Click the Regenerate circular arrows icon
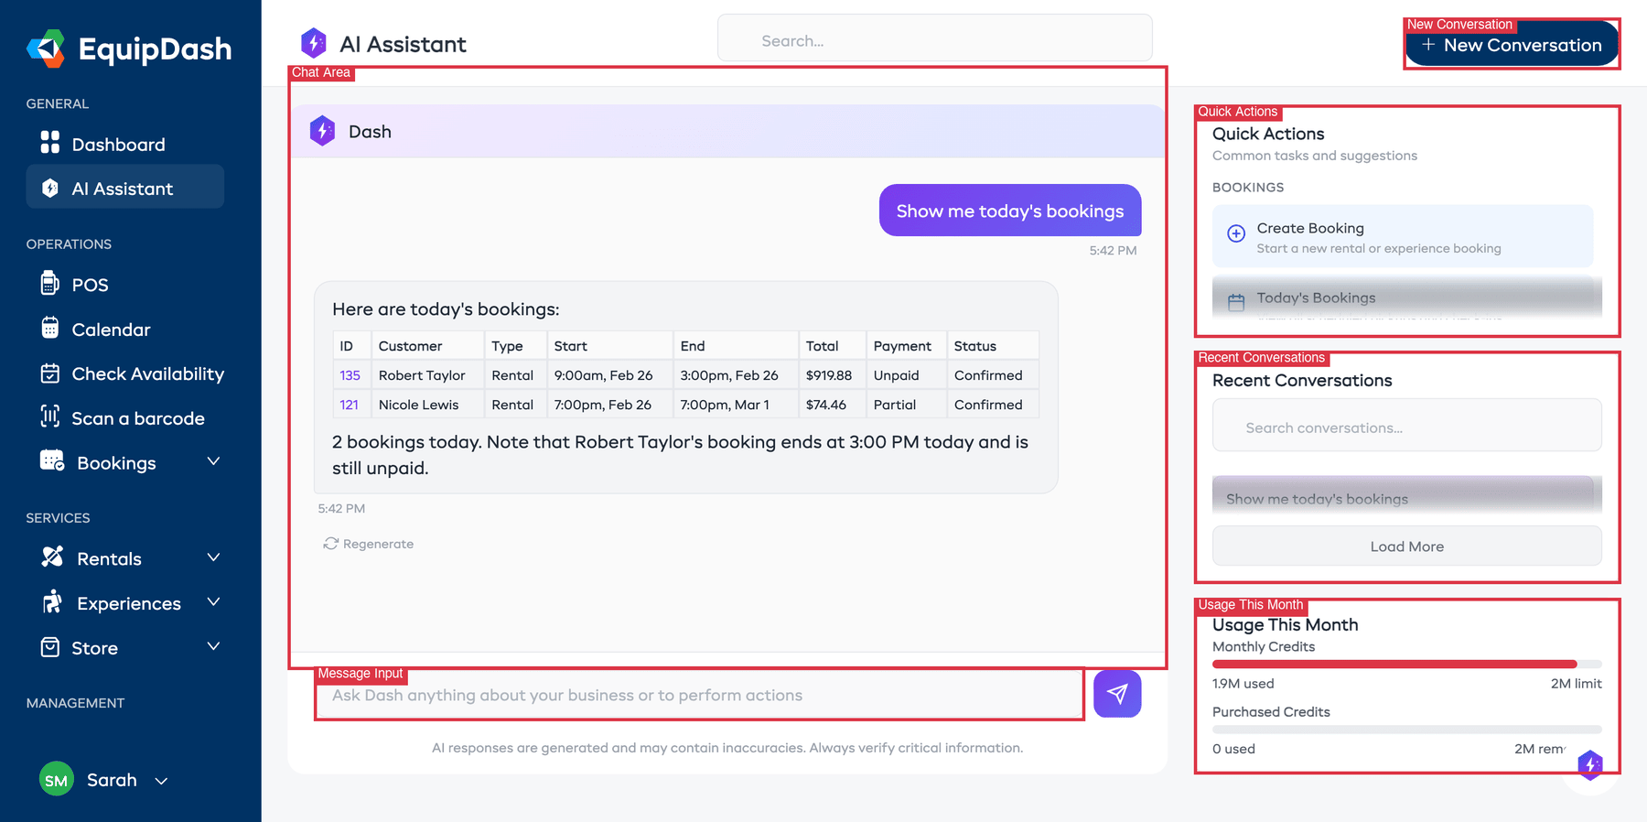 click(x=330, y=544)
